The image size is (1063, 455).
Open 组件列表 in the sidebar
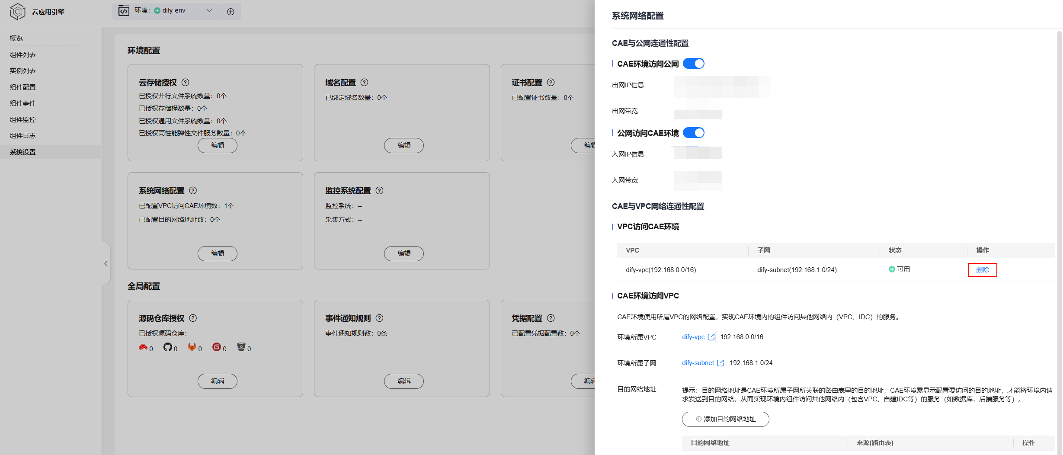pos(23,54)
